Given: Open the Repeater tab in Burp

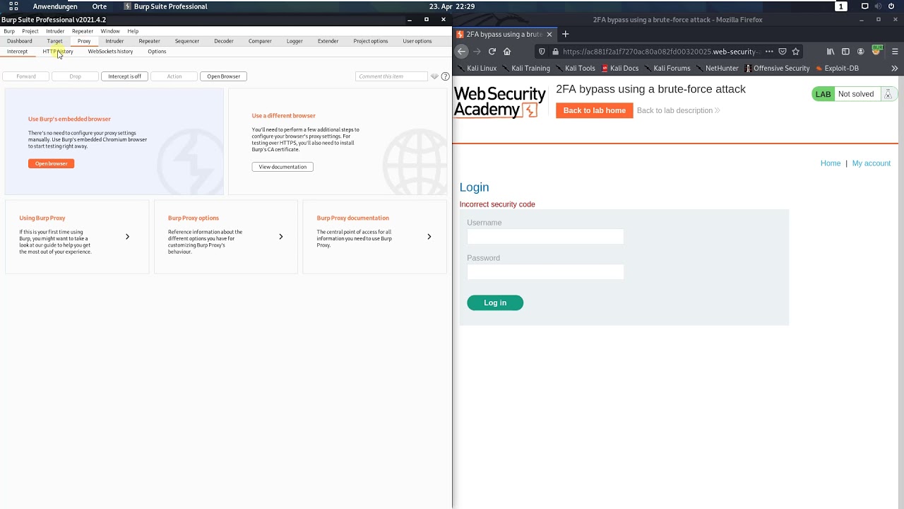Looking at the screenshot, I should point(149,41).
